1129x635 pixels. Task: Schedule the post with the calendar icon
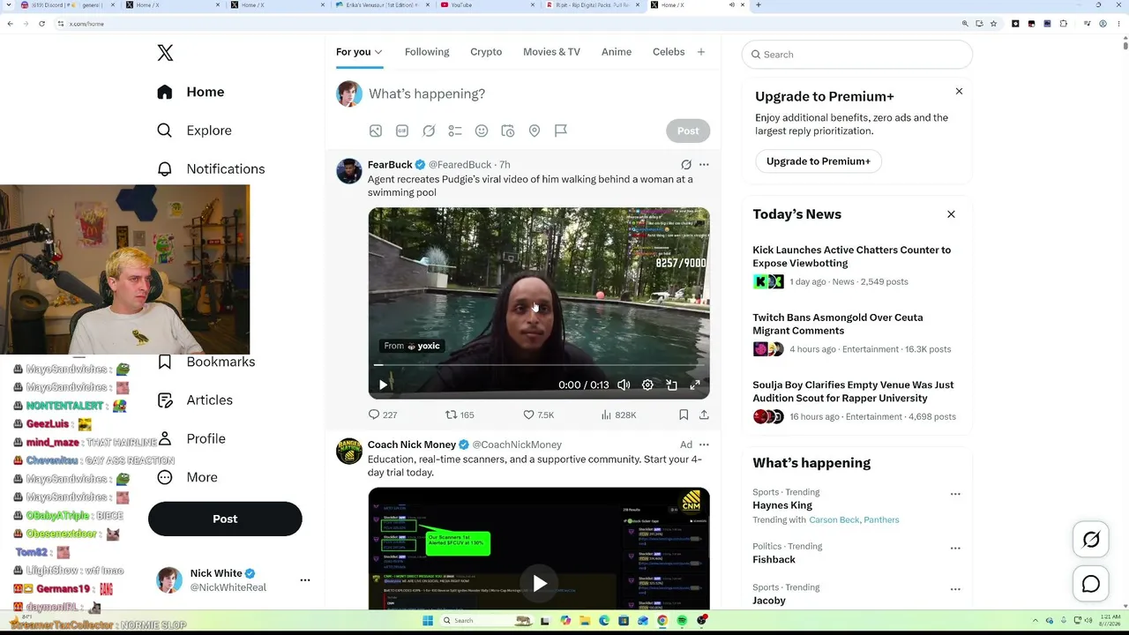pos(508,131)
